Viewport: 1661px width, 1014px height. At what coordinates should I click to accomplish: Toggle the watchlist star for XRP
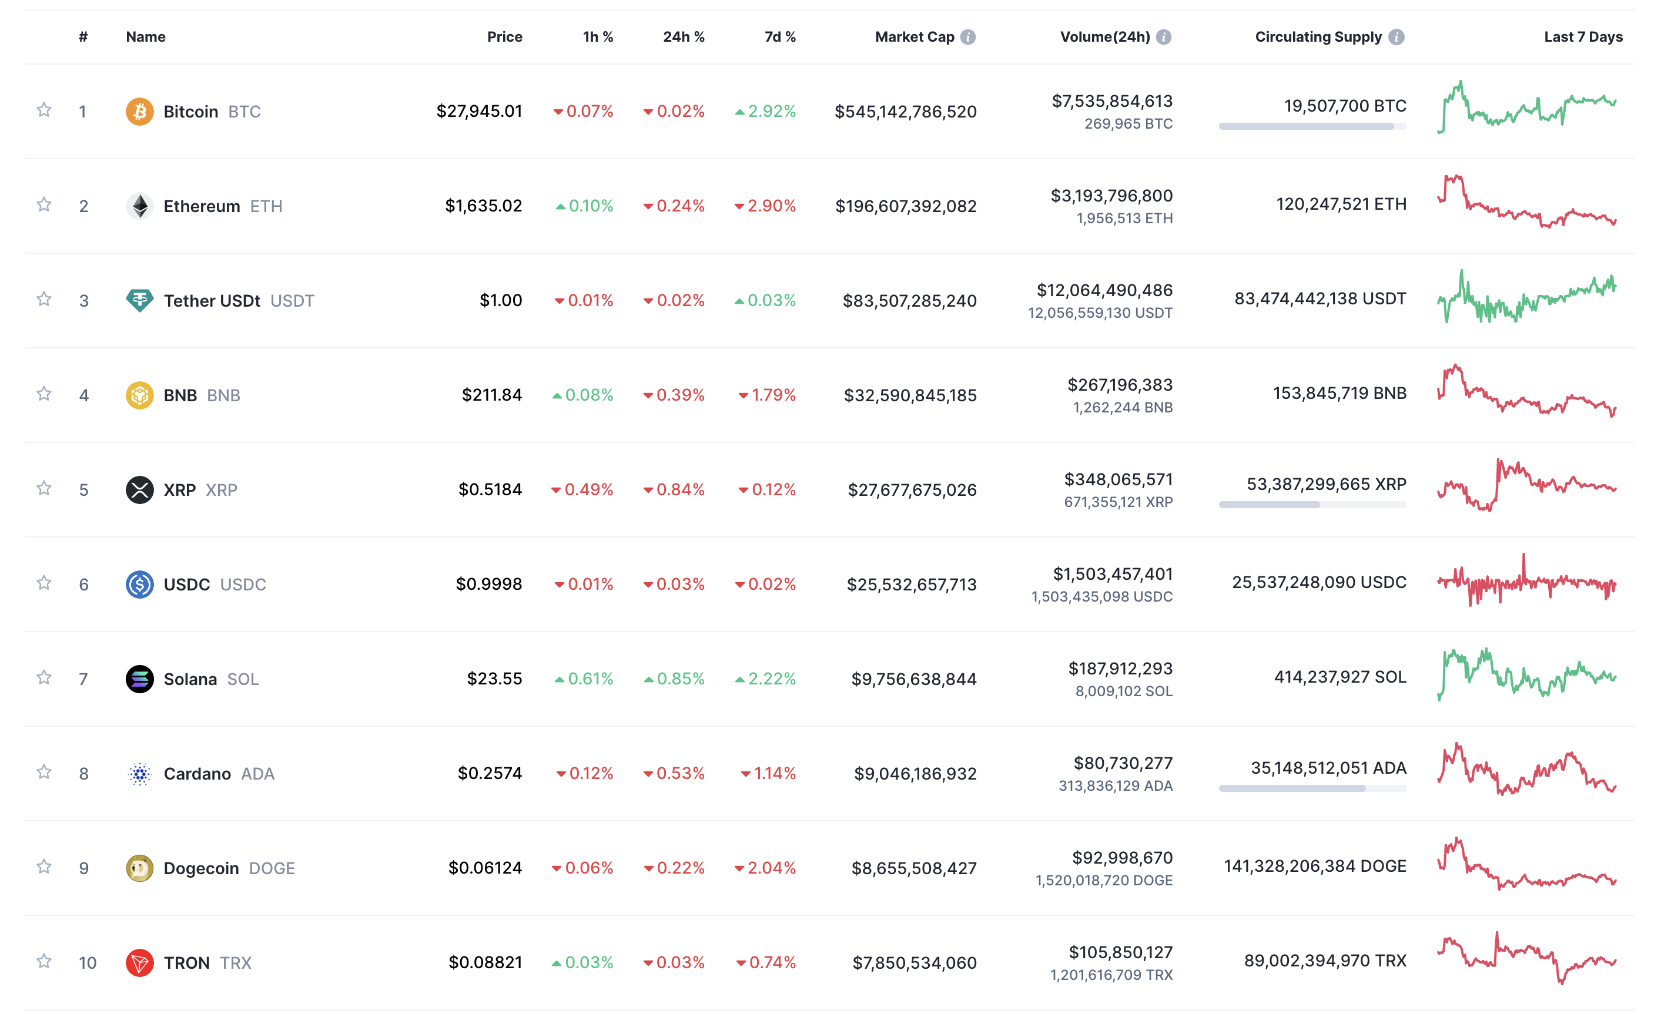pos(44,488)
